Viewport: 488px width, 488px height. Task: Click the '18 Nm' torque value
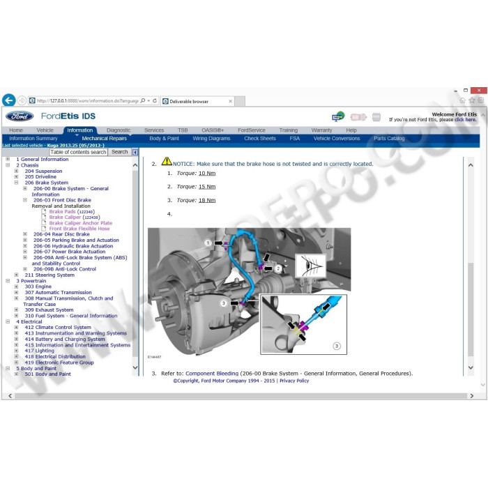(207, 200)
